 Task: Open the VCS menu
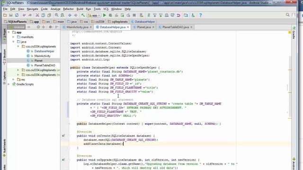(x=106, y=9)
